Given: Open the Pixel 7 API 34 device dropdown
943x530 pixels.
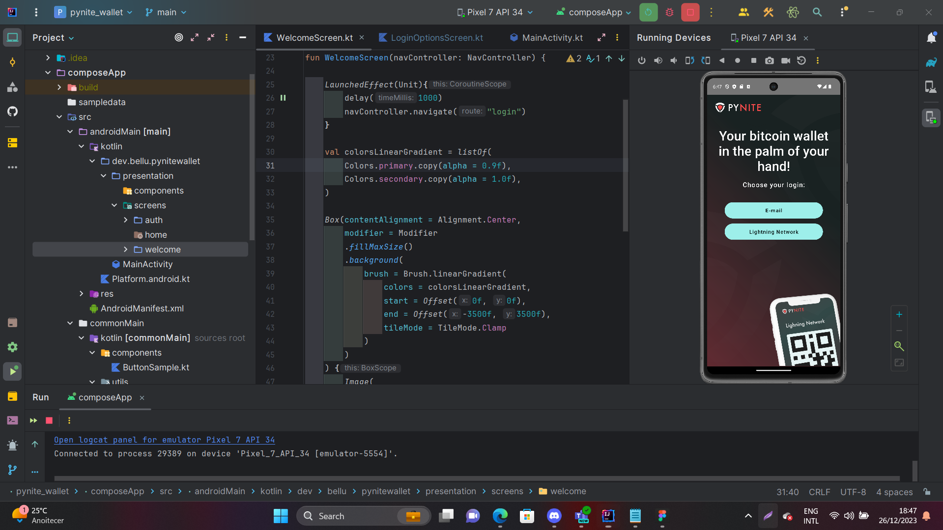Looking at the screenshot, I should (x=495, y=12).
